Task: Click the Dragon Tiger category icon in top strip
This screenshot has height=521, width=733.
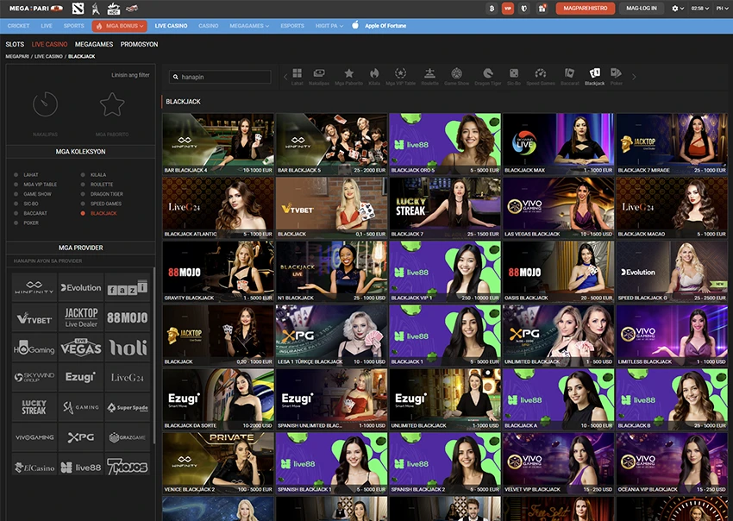Action: pos(487,76)
